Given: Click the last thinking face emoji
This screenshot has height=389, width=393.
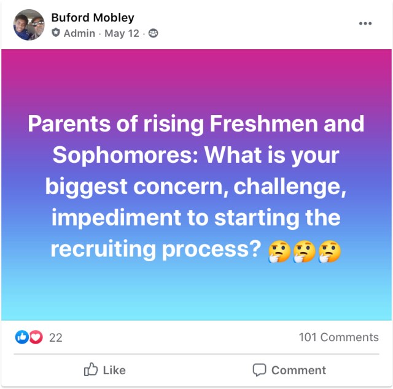Looking at the screenshot, I should point(329,251).
